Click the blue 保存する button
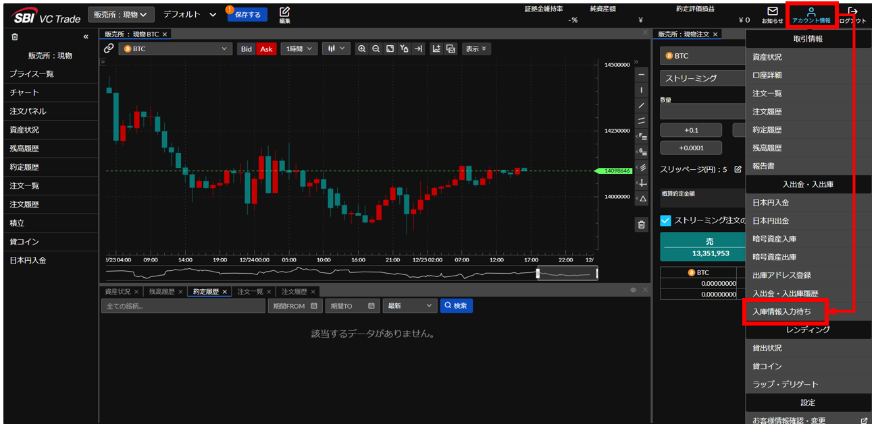 point(247,15)
